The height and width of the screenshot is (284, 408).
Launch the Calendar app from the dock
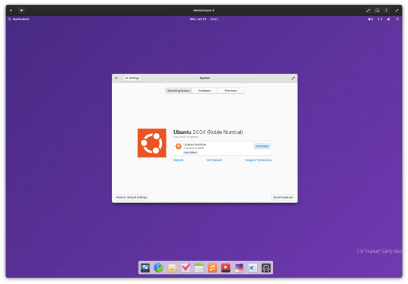click(x=199, y=267)
